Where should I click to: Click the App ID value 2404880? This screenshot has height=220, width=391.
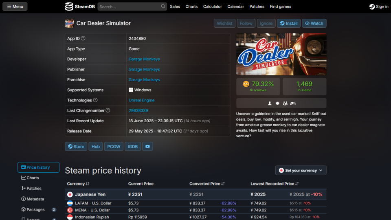point(137,38)
